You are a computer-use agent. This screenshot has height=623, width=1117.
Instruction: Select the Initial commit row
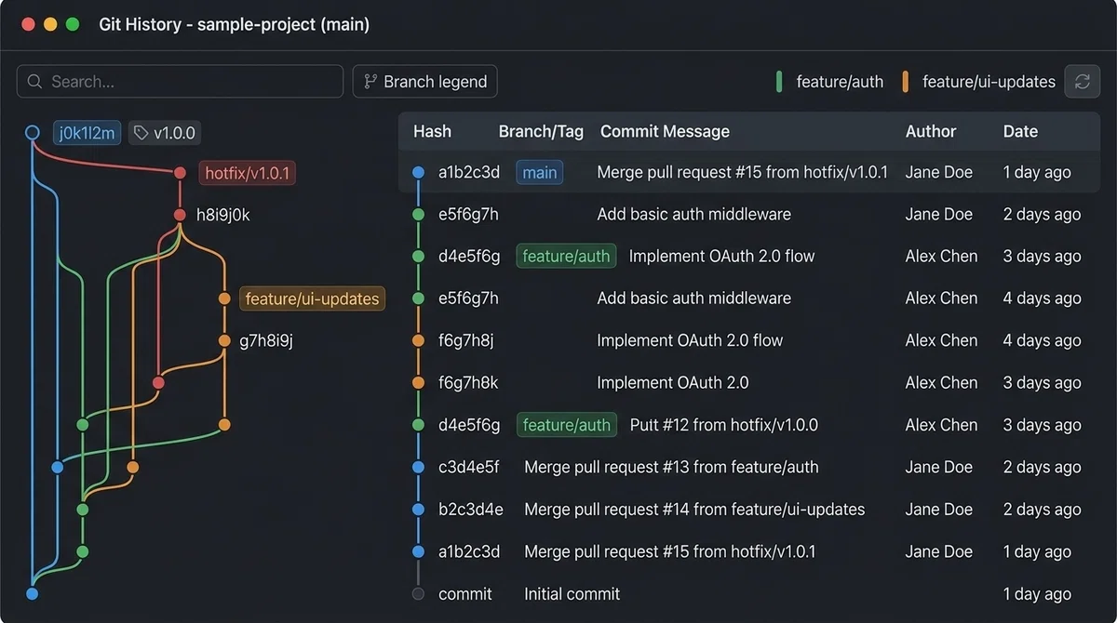point(749,594)
